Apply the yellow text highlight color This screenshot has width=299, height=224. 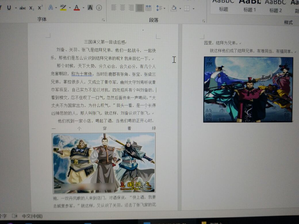63,8
